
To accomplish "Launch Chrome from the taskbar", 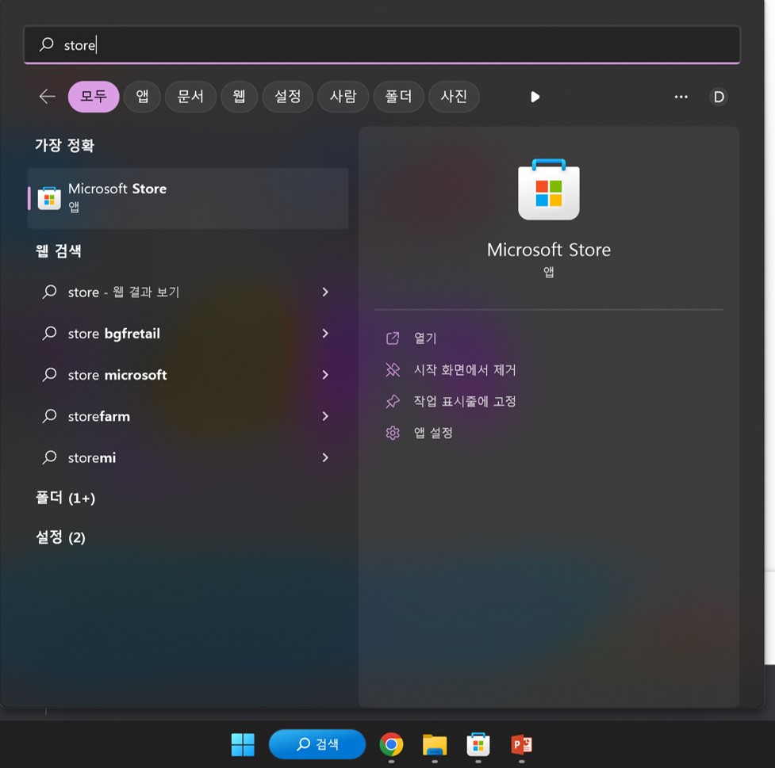I will (x=390, y=744).
